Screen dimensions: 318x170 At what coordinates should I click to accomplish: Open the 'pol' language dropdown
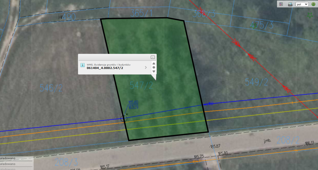click(302, 4)
